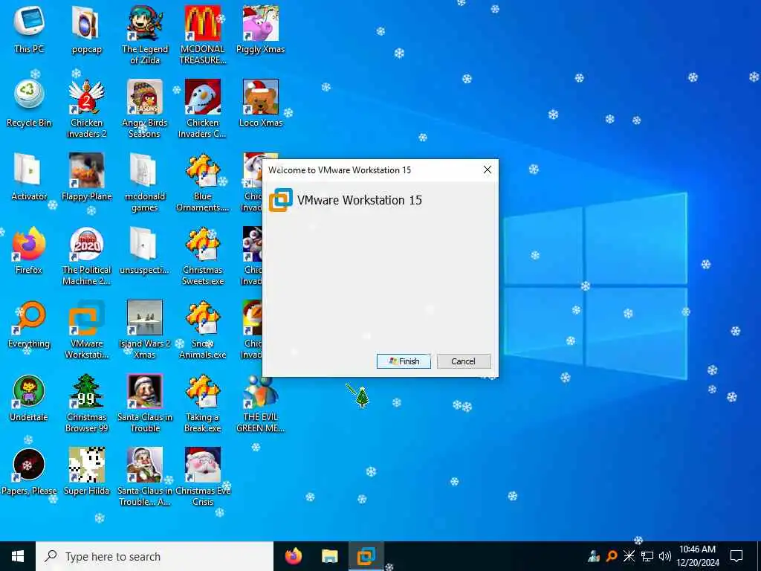Select the unsuspecti... folder icon
The image size is (761, 571).
145,251
